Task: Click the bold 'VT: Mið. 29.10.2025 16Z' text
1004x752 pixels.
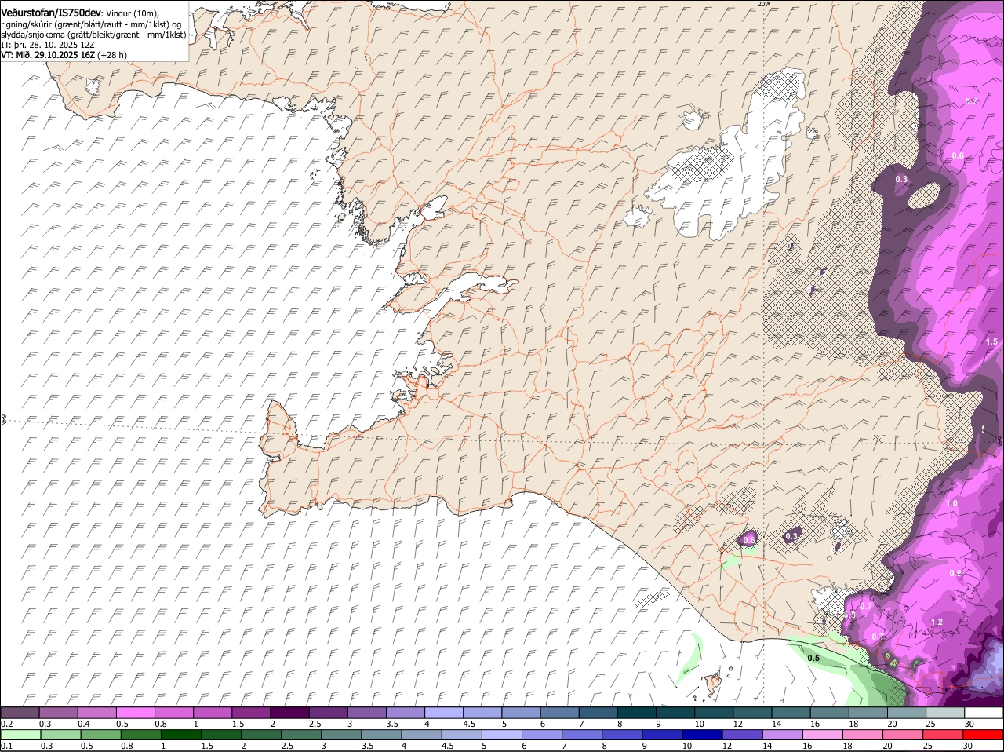Action: tap(49, 55)
